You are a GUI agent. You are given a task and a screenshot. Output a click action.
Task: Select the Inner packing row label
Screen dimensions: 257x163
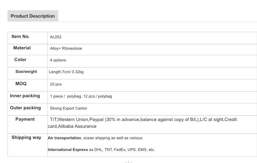click(25, 96)
